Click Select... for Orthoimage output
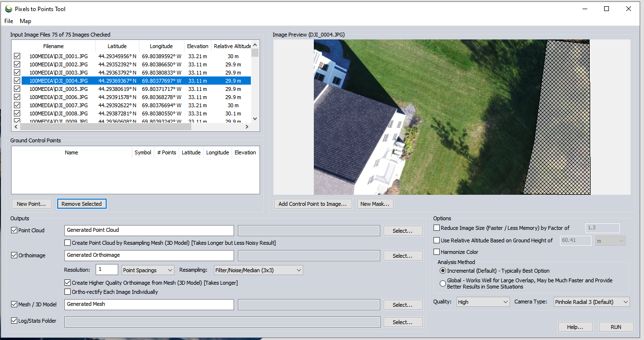The width and height of the screenshot is (644, 340). (403, 256)
